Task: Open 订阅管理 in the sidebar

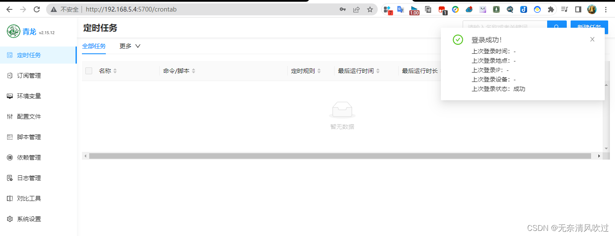Action: click(x=38, y=76)
